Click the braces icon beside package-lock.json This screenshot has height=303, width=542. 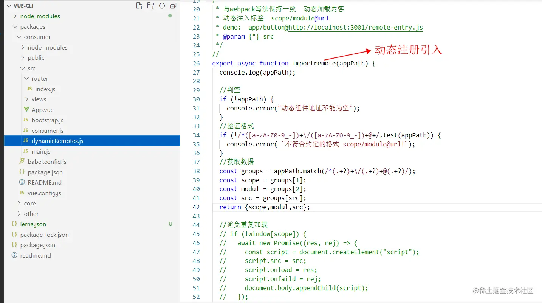[14, 235]
